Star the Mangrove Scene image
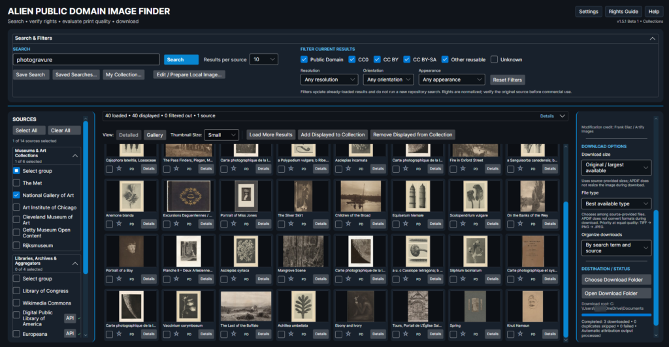 [291, 279]
